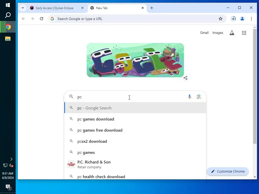
Task: Click the page vertical scrollbar thumb
Action: 255,86
